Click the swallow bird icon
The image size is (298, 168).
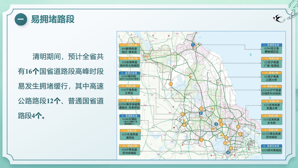point(278,19)
